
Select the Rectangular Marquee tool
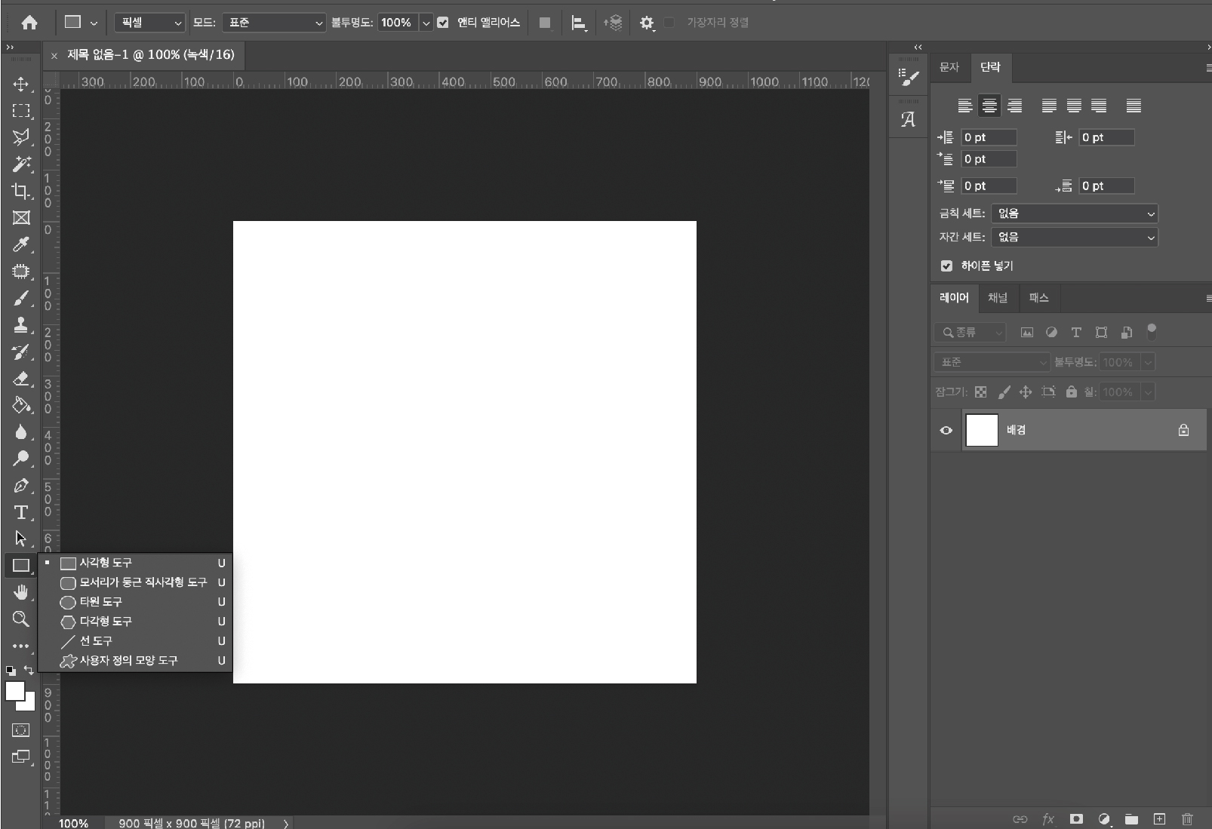coord(21,110)
